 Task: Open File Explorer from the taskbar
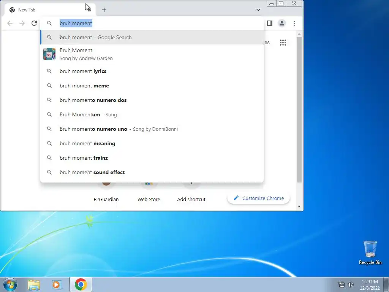[x=34, y=285]
